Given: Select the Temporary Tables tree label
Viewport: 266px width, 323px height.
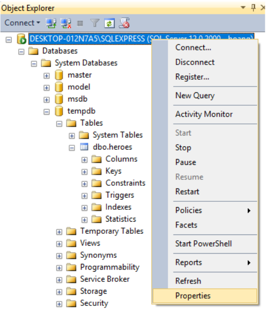Looking at the screenshot, I should [112, 231].
